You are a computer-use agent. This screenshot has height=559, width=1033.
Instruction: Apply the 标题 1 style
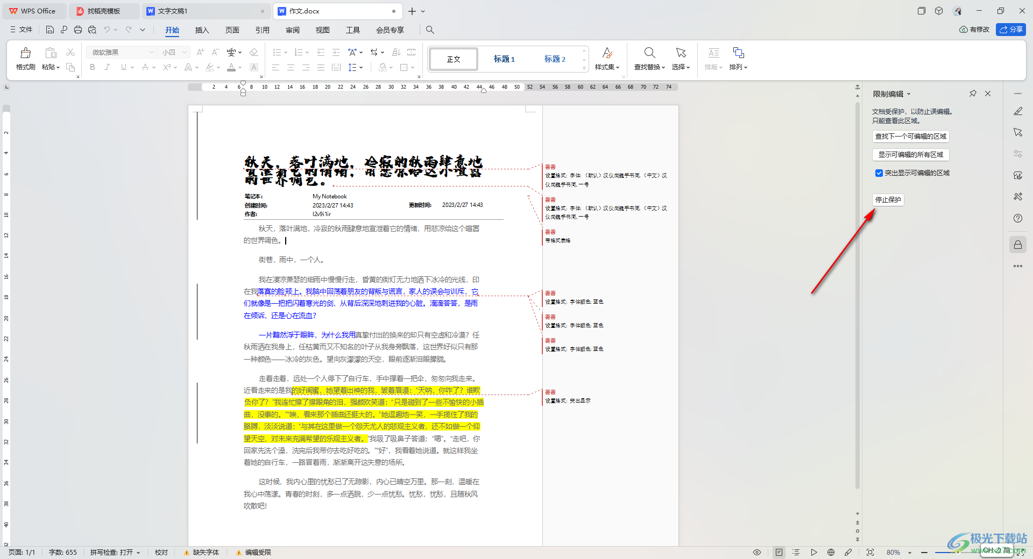click(x=504, y=59)
